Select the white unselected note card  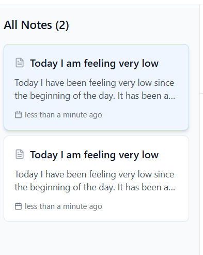click(x=97, y=178)
